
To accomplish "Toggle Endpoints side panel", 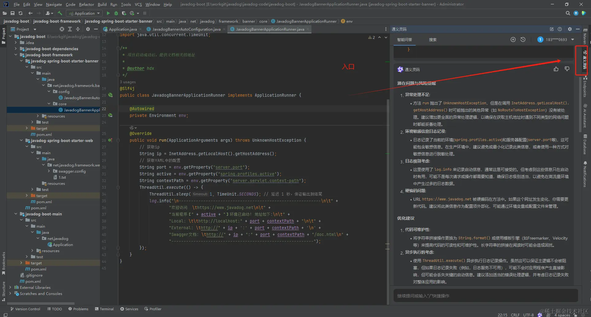I will click(585, 87).
